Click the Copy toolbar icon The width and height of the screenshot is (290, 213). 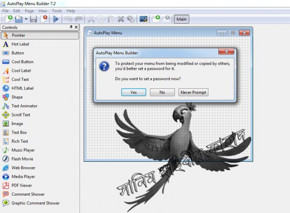[101, 19]
